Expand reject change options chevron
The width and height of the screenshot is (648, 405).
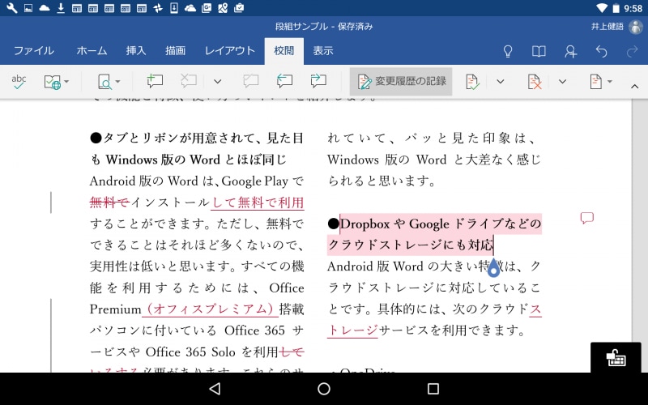(562, 82)
